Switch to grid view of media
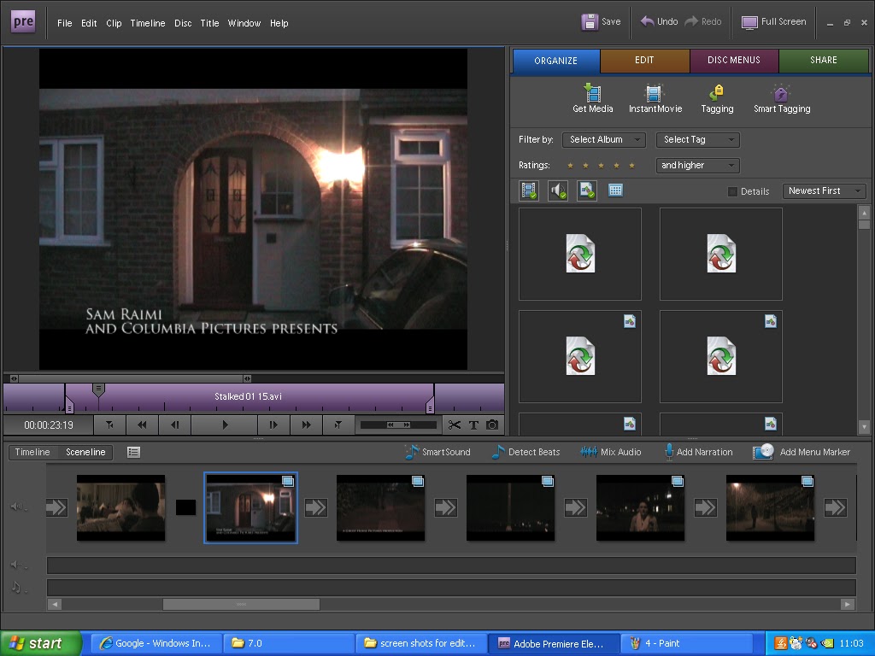The height and width of the screenshot is (656, 875). coord(615,190)
